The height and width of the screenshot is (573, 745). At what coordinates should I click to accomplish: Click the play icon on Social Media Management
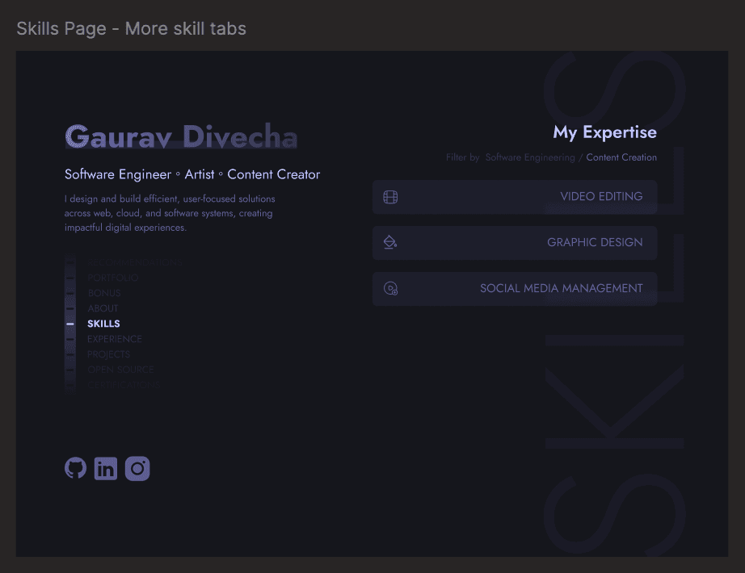pyautogui.click(x=390, y=288)
